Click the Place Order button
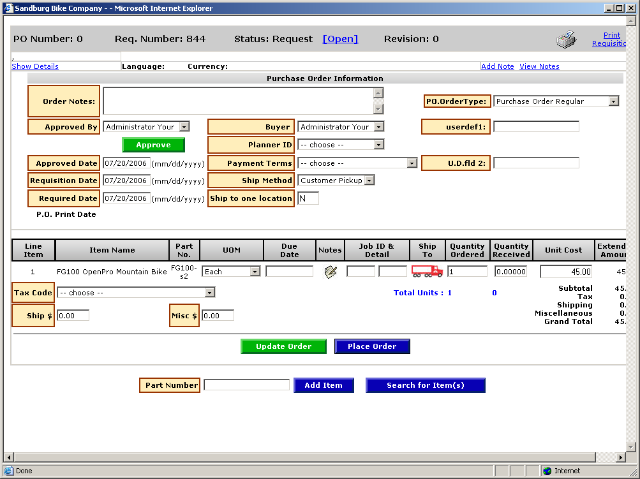 click(372, 346)
